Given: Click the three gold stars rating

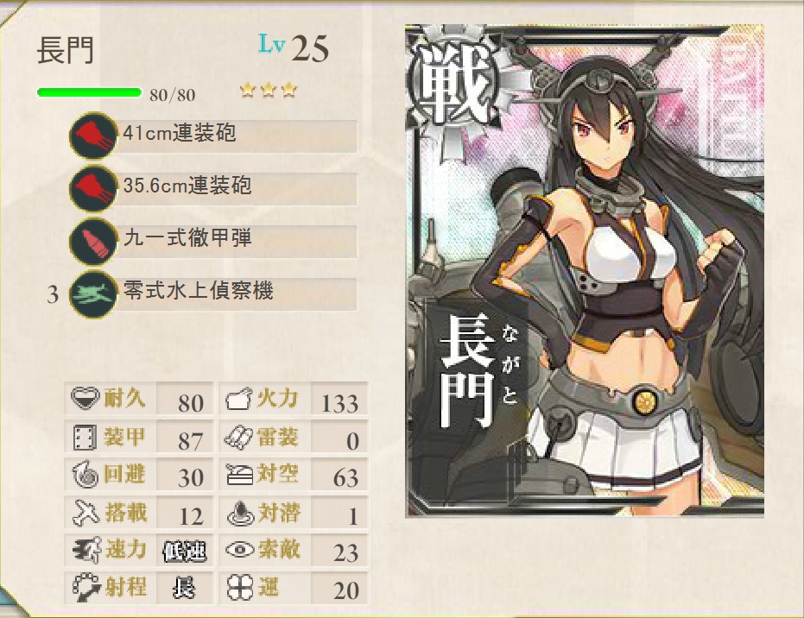Looking at the screenshot, I should (x=269, y=91).
